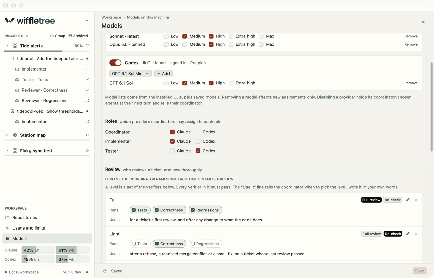Click the Group folder icon button
Viewport: 434px width, 278px height.
[x=58, y=36]
